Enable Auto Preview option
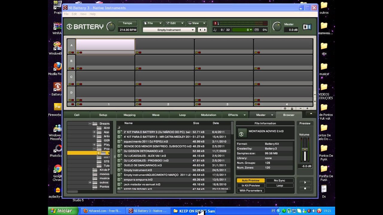This screenshot has height=215, width=383. point(250,180)
